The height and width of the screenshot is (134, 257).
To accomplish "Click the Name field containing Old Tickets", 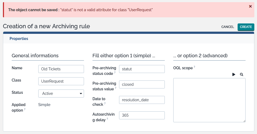I will click(61, 69).
